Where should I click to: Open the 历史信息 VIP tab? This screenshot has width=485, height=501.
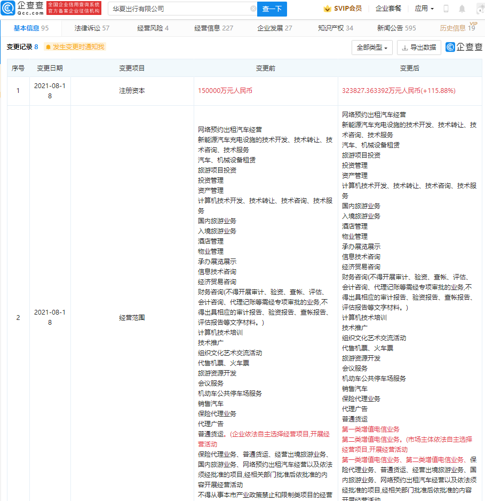458,28
